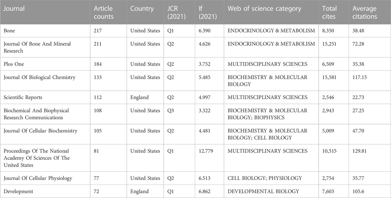Select the Total cites column header
The height and width of the screenshot is (198, 391).
click(334, 12)
